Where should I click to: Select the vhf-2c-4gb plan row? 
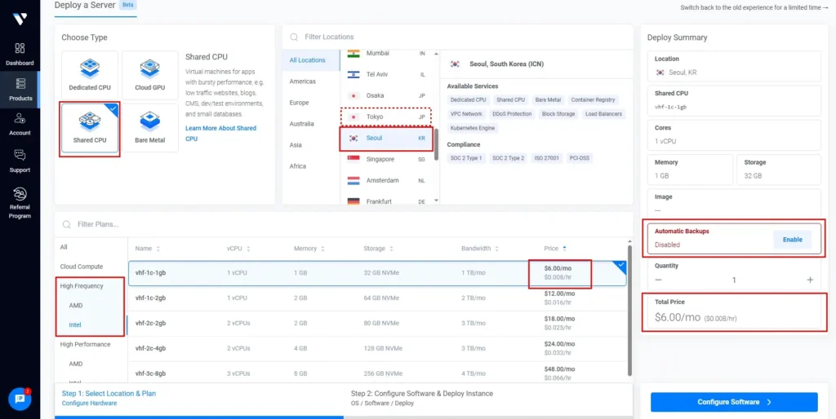click(377, 349)
